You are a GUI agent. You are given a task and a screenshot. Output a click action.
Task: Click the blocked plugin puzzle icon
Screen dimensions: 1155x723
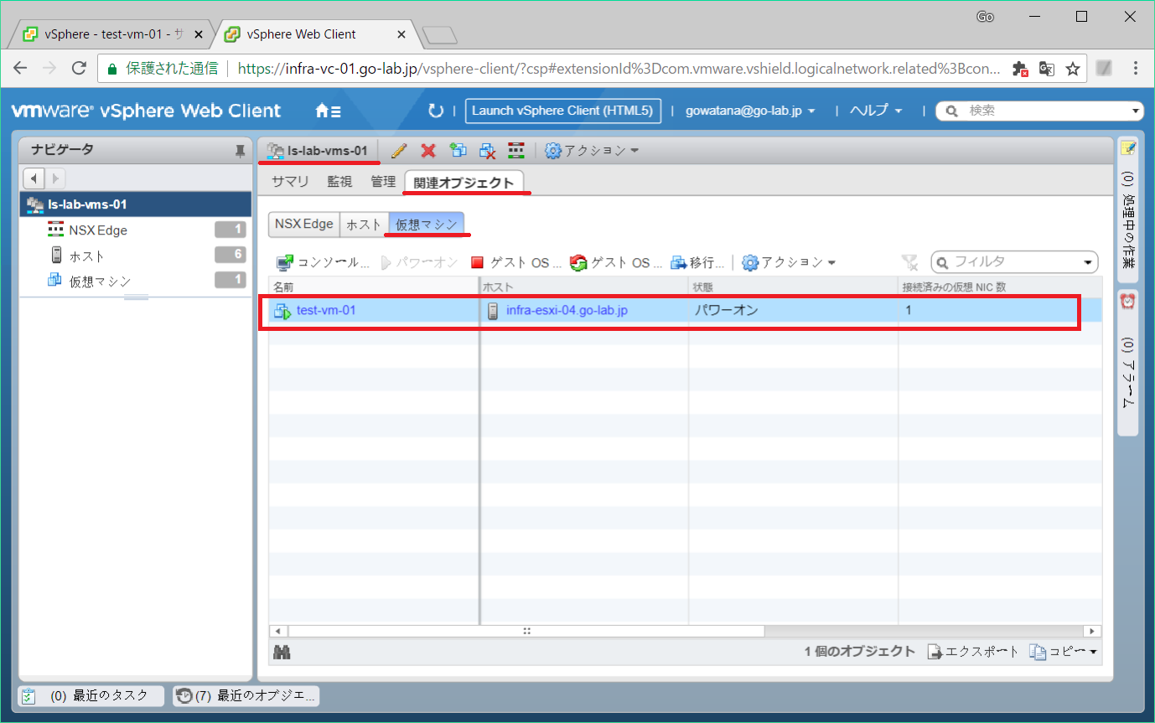click(x=1020, y=69)
